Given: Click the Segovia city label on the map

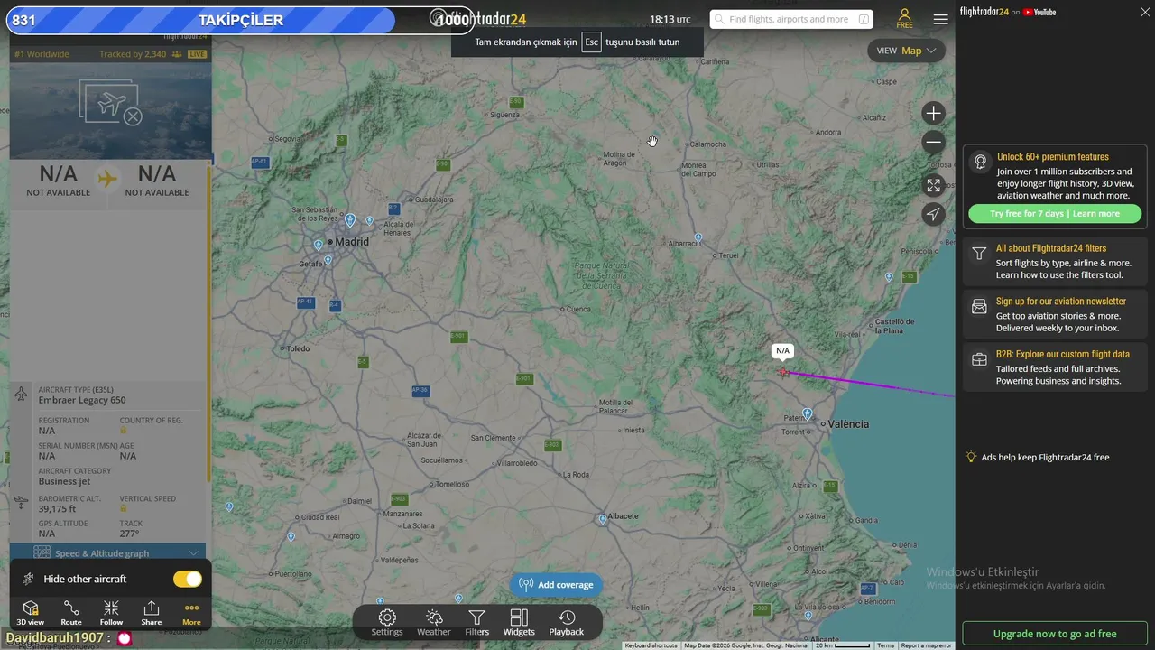Looking at the screenshot, I should (287, 139).
